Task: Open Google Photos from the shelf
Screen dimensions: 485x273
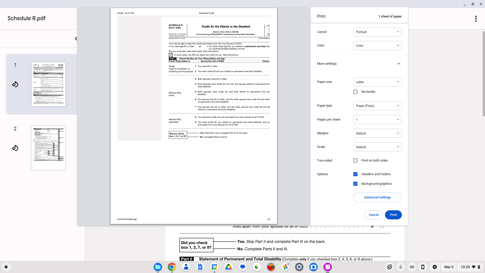Action: click(x=285, y=267)
